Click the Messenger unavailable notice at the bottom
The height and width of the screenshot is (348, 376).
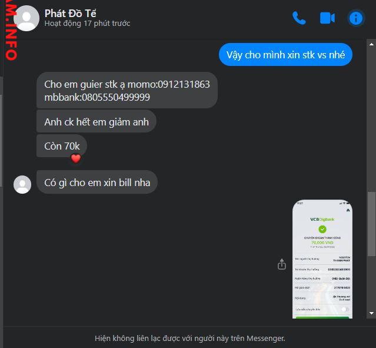189,338
